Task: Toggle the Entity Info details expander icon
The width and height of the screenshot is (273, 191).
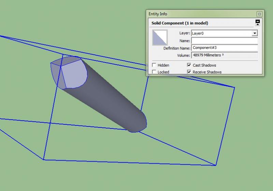Action: [258, 23]
